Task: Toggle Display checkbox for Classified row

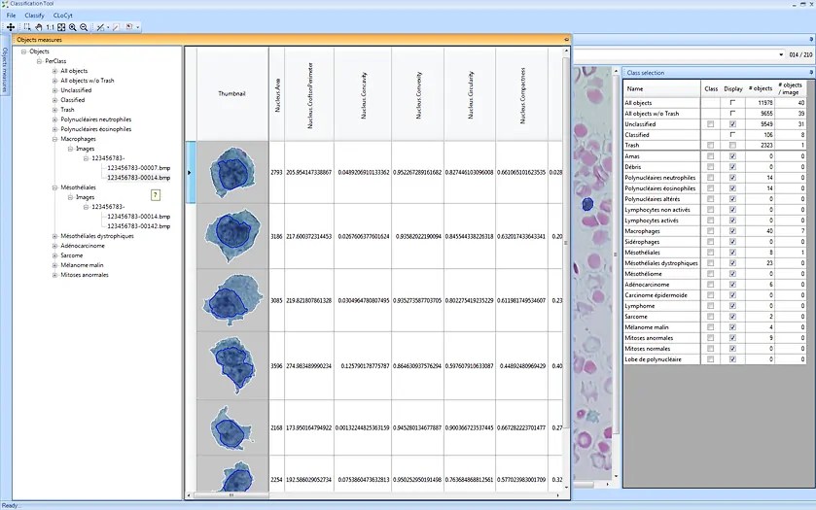Action: [732, 135]
